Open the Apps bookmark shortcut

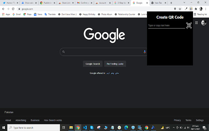coord(6,14)
